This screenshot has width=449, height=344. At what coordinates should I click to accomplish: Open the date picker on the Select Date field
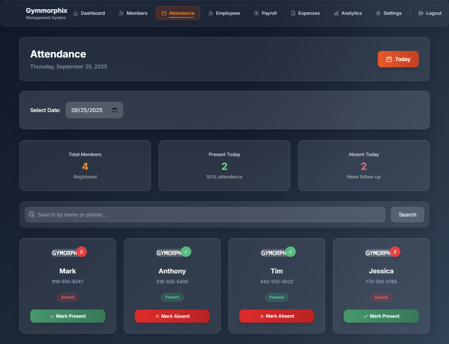[x=114, y=110]
